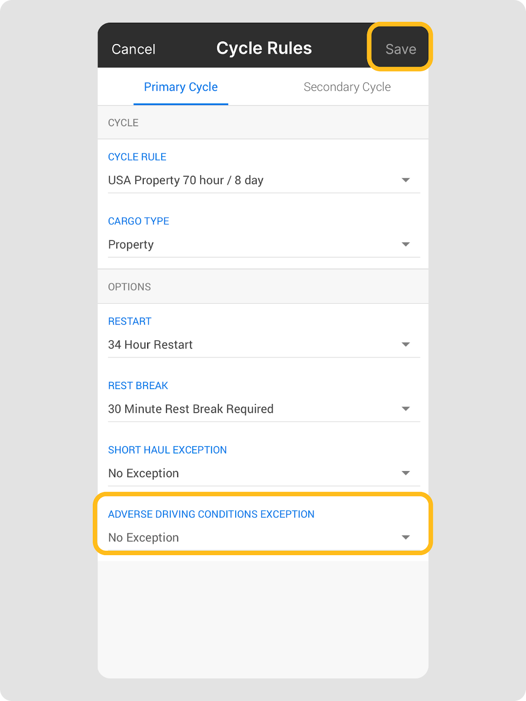The image size is (526, 701).
Task: Click Adverse Driving 'No Exception' value
Action: pyautogui.click(x=144, y=538)
